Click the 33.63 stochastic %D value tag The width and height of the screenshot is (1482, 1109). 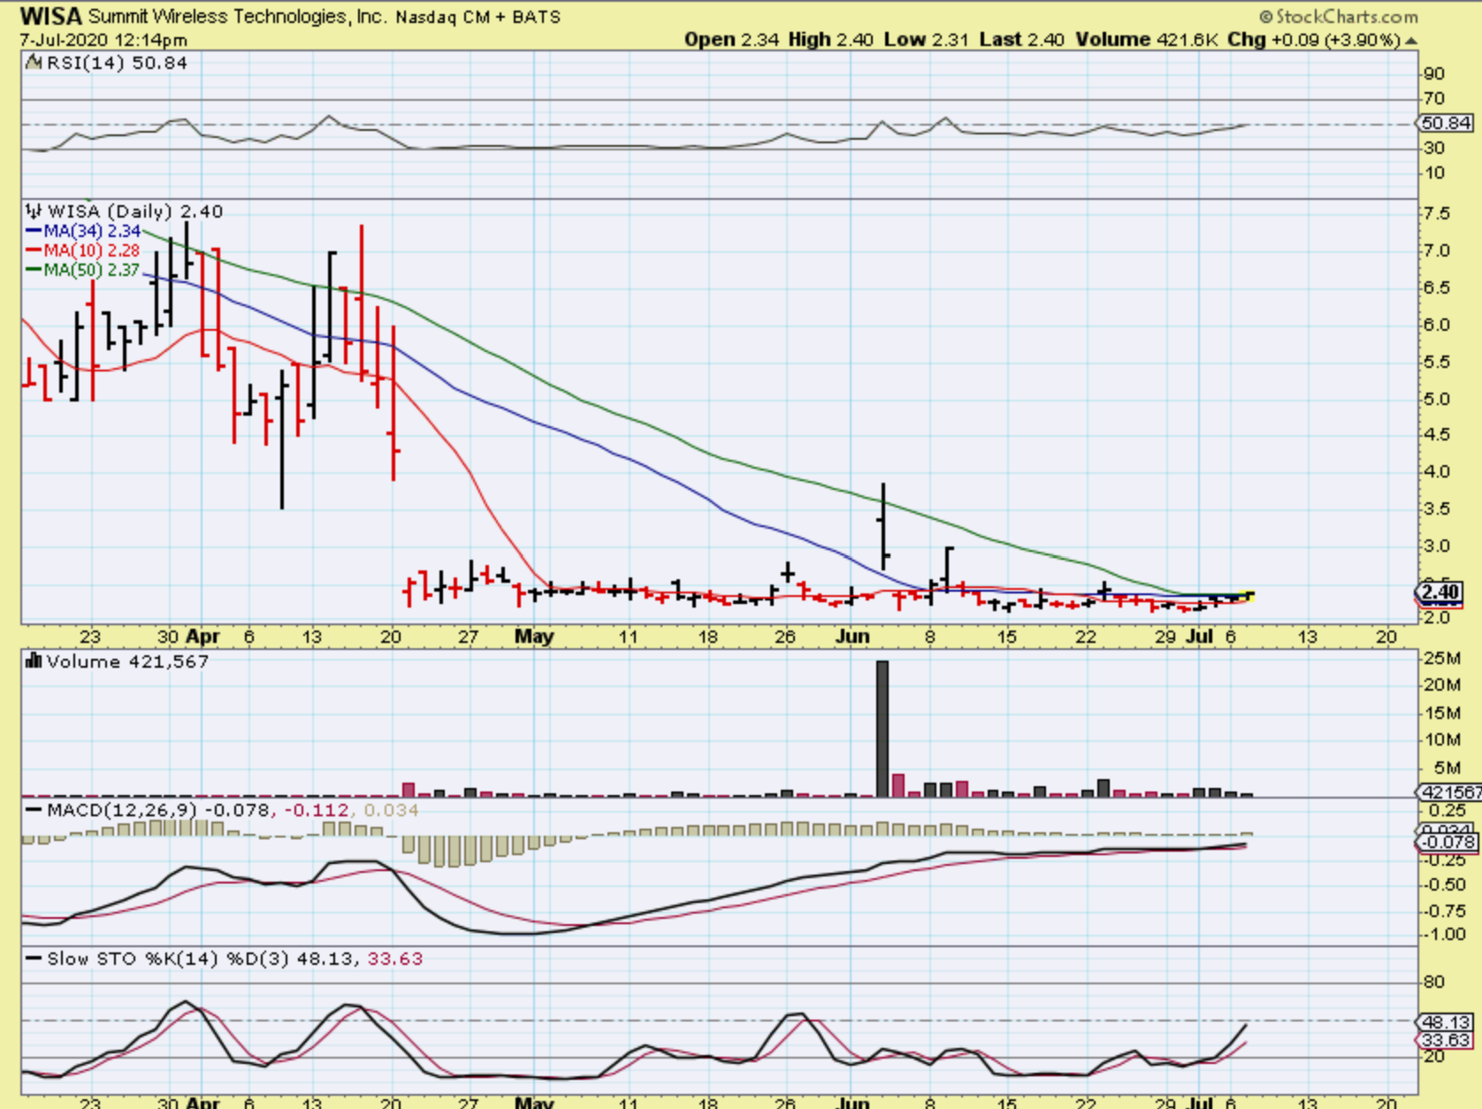1447,1040
